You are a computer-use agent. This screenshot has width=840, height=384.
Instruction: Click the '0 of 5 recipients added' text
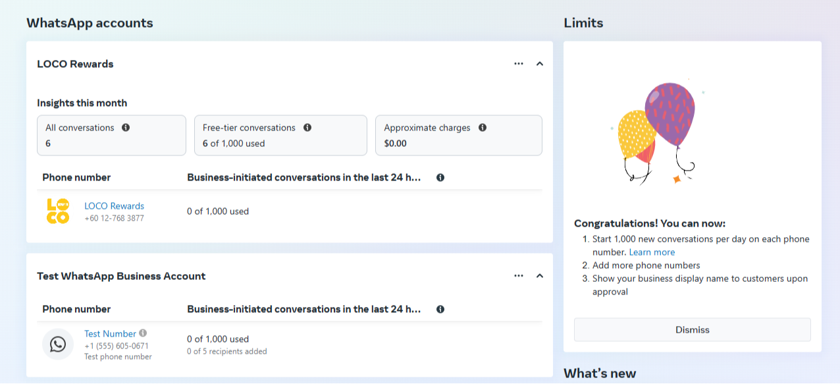(x=227, y=352)
